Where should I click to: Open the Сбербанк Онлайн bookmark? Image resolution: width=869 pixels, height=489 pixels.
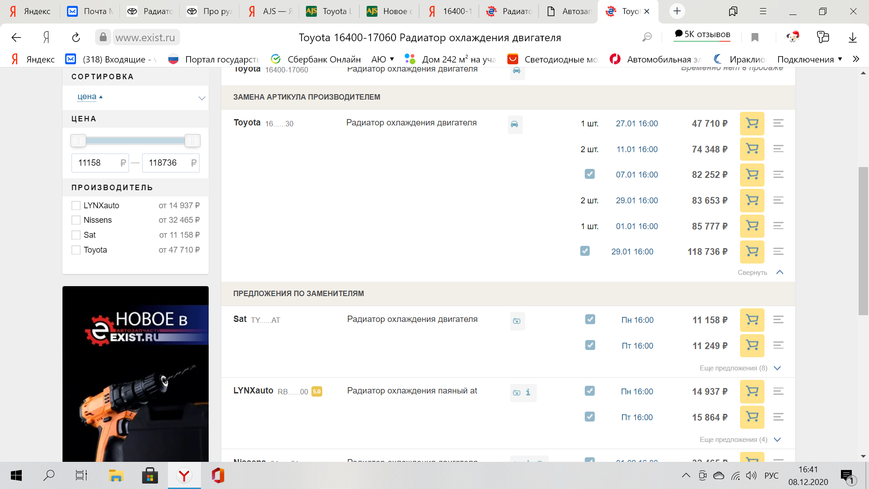point(316,59)
